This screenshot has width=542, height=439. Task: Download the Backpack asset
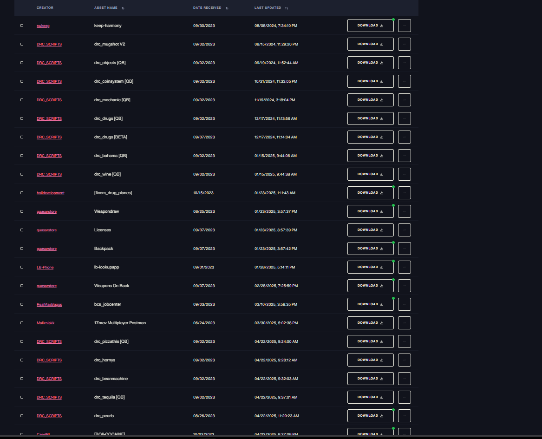pyautogui.click(x=371, y=249)
